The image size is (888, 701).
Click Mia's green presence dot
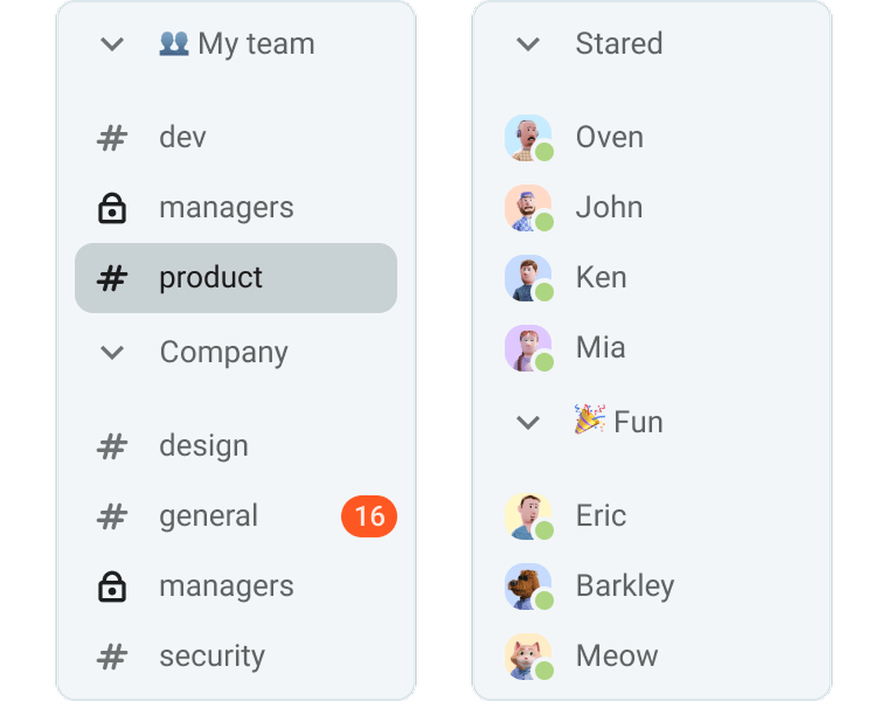pyautogui.click(x=545, y=363)
